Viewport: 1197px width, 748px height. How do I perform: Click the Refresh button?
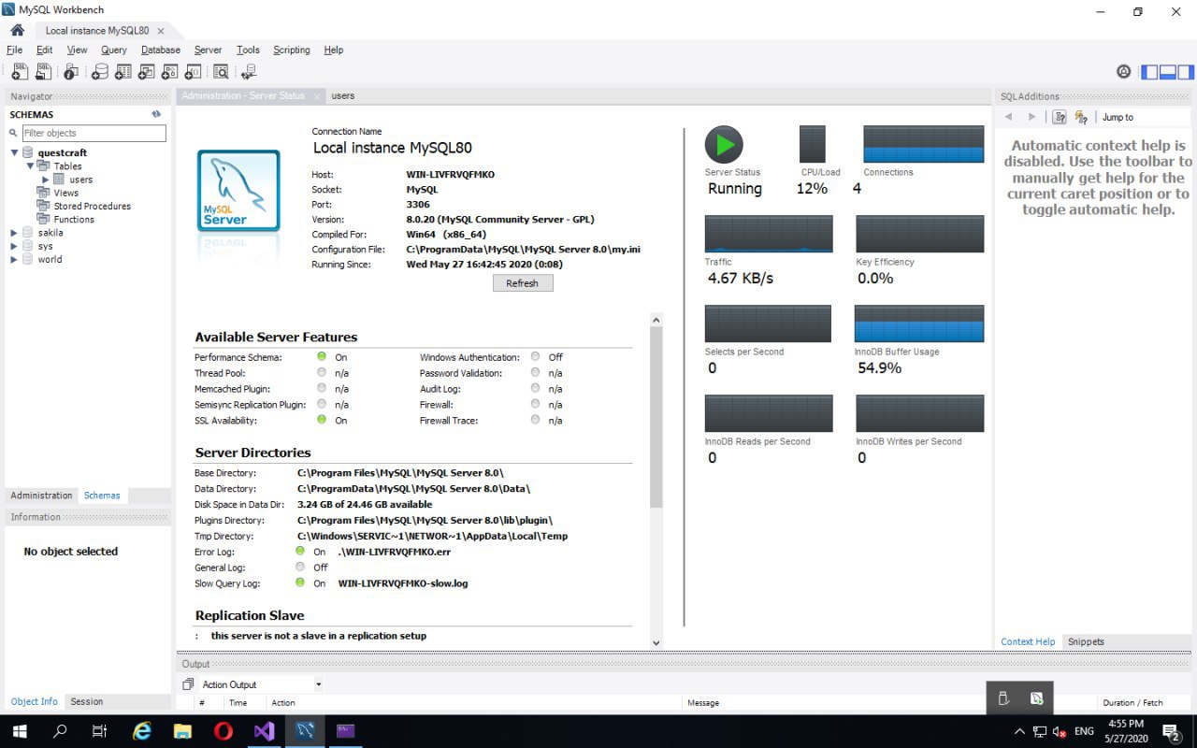[522, 283]
